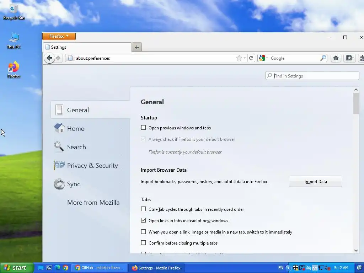This screenshot has width=364, height=273.
Task: Click the search bar magnifier icon
Action: 323,58
